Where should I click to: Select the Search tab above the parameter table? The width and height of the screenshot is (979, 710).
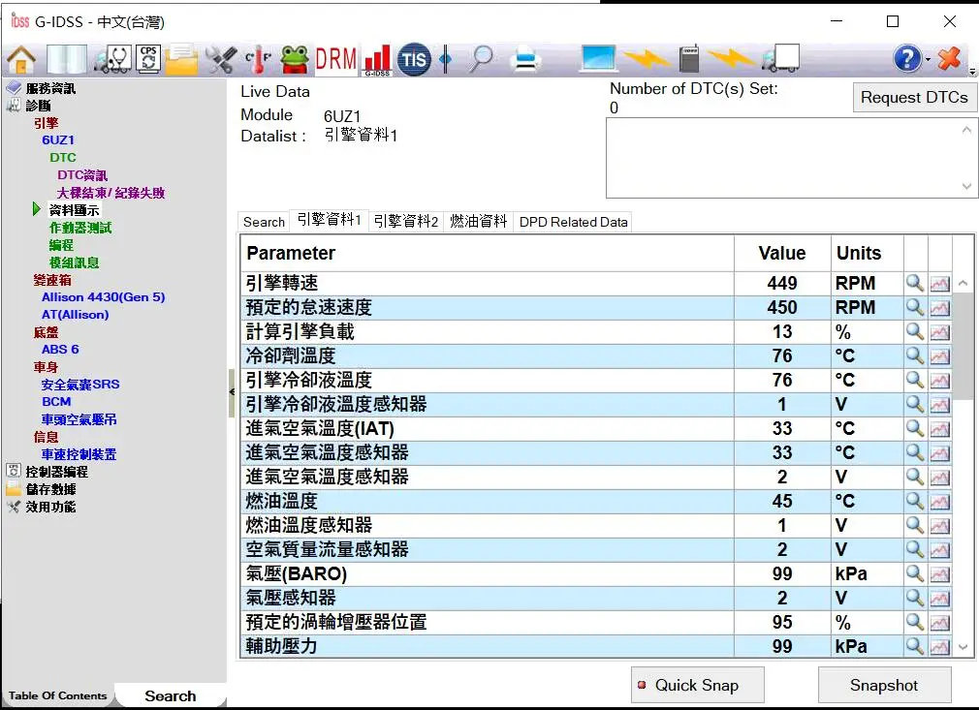(x=264, y=222)
